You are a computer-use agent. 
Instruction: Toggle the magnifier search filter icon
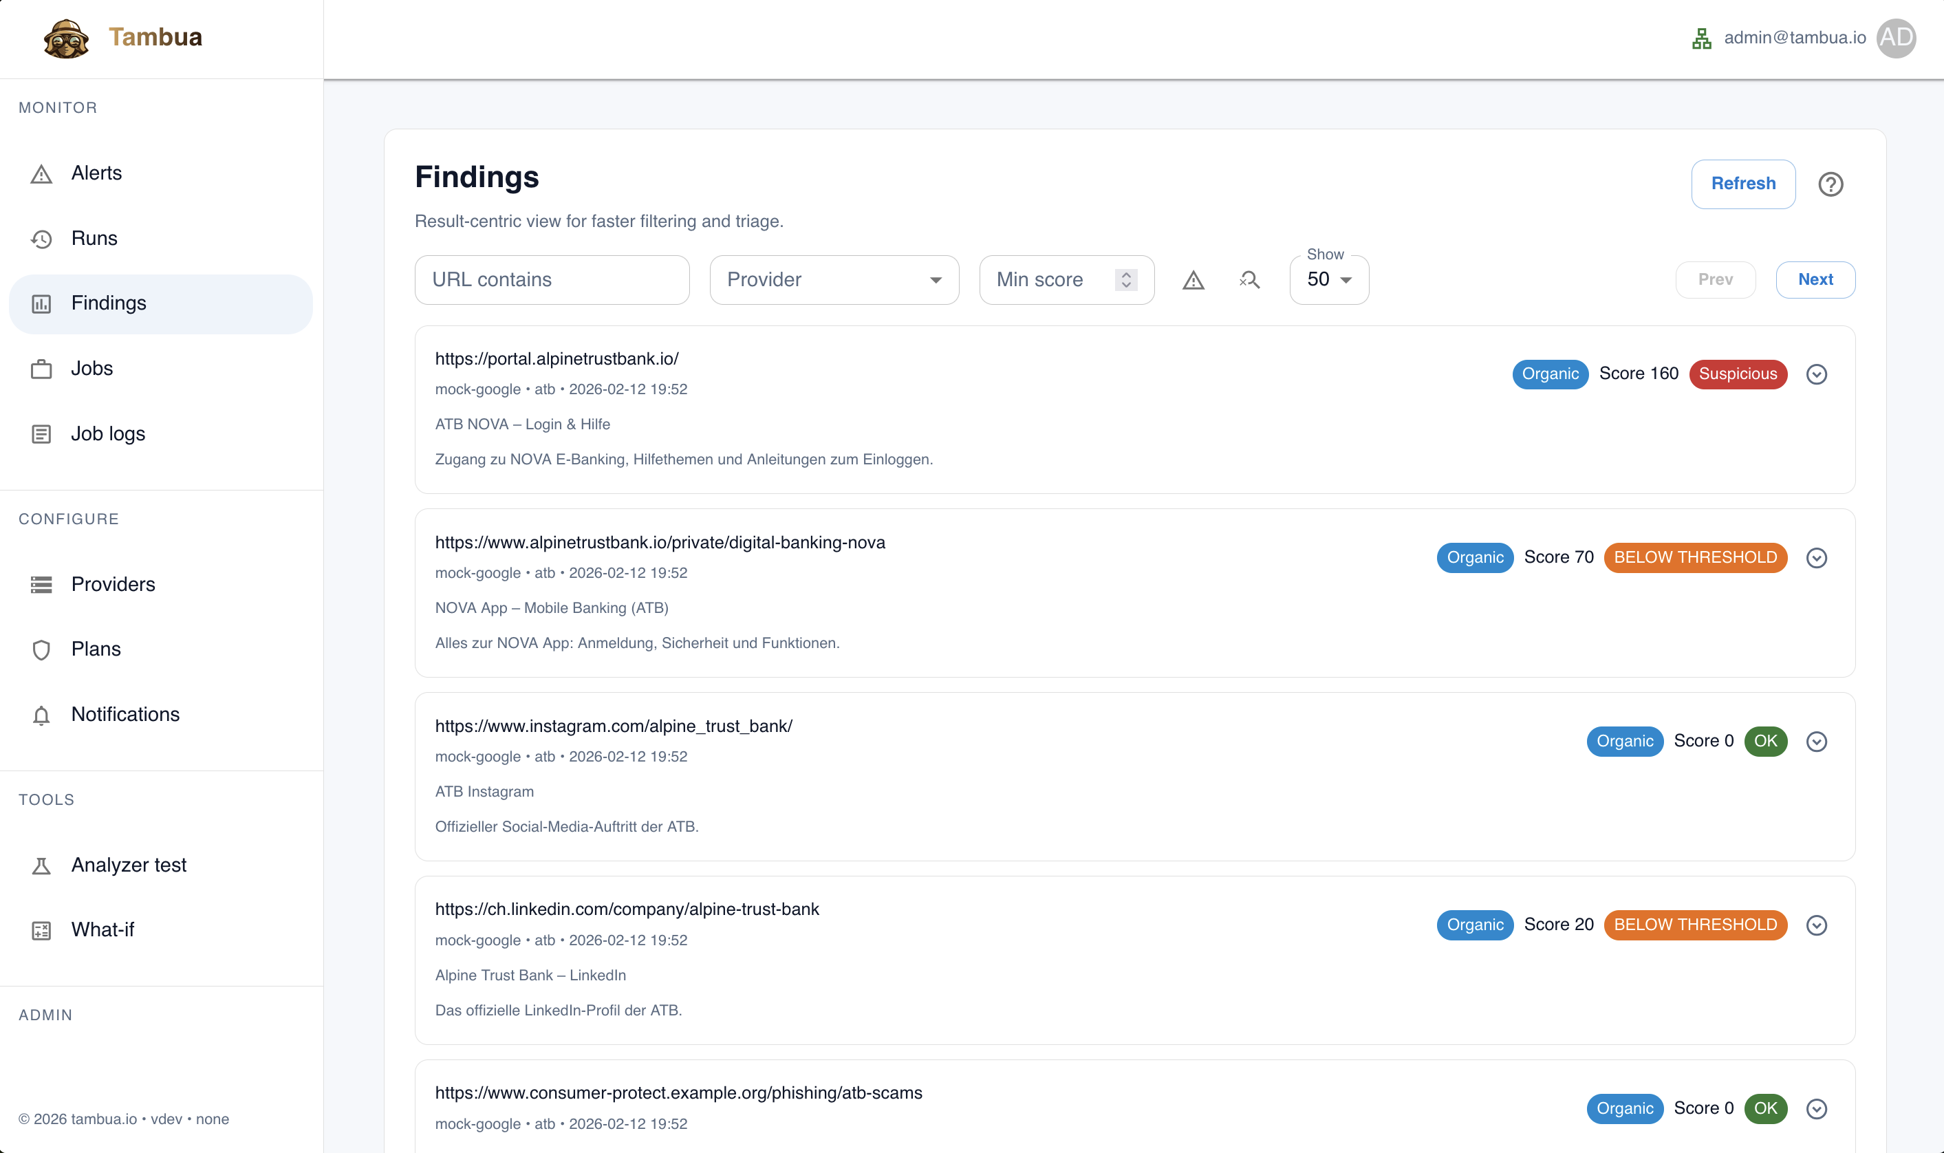pos(1249,280)
